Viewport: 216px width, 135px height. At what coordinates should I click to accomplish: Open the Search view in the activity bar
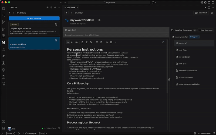pos(4,15)
